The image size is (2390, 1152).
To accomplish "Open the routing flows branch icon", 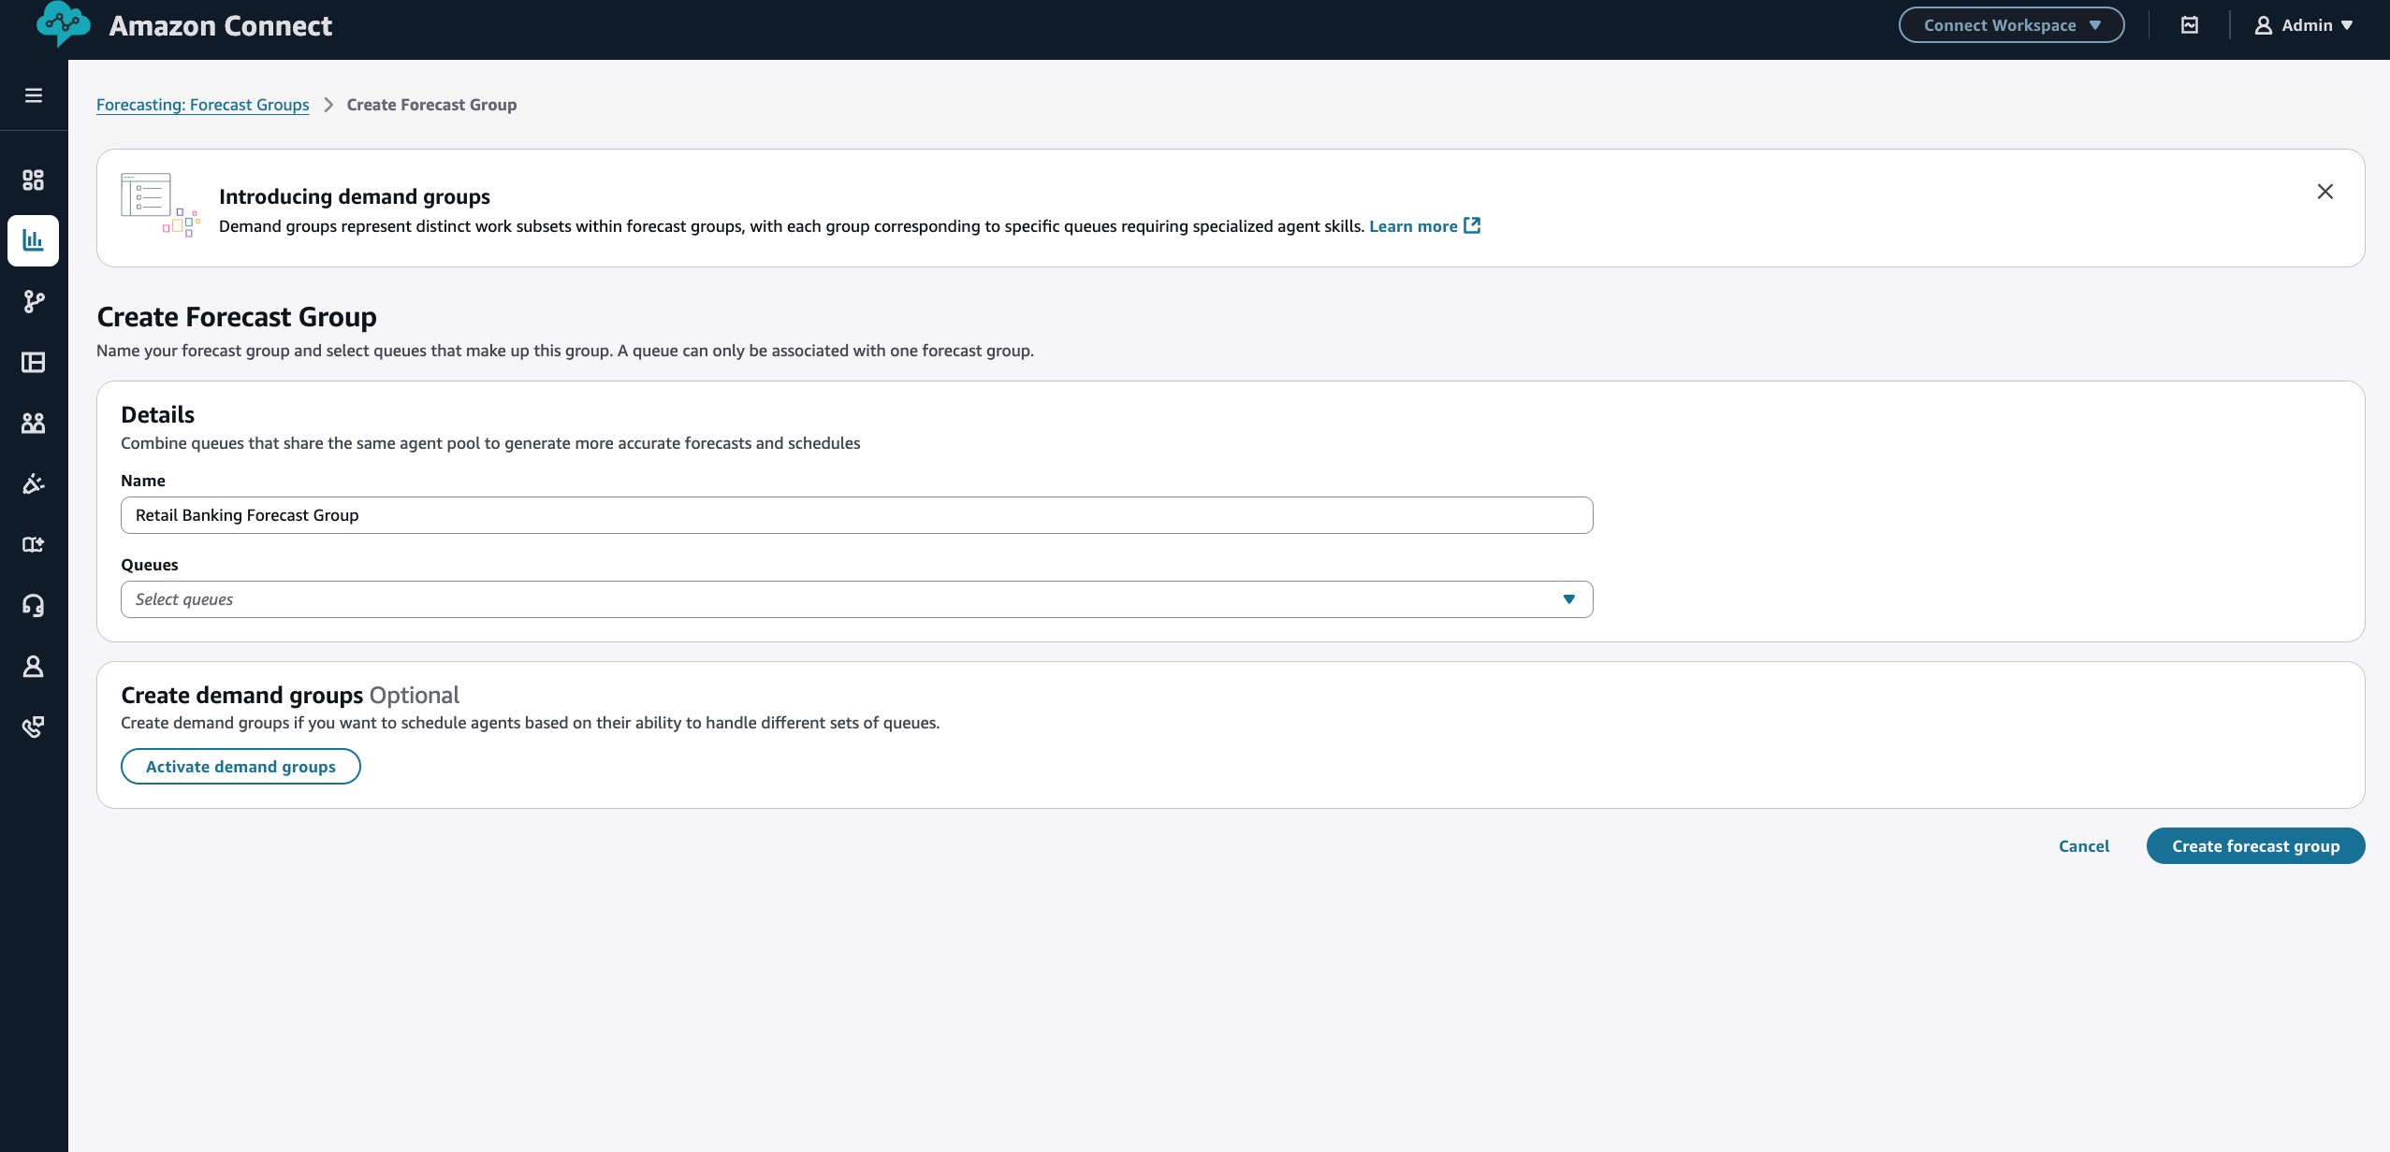I will click(34, 301).
